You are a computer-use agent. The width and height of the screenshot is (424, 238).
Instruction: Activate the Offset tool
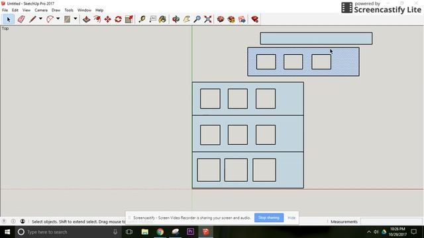click(x=97, y=19)
